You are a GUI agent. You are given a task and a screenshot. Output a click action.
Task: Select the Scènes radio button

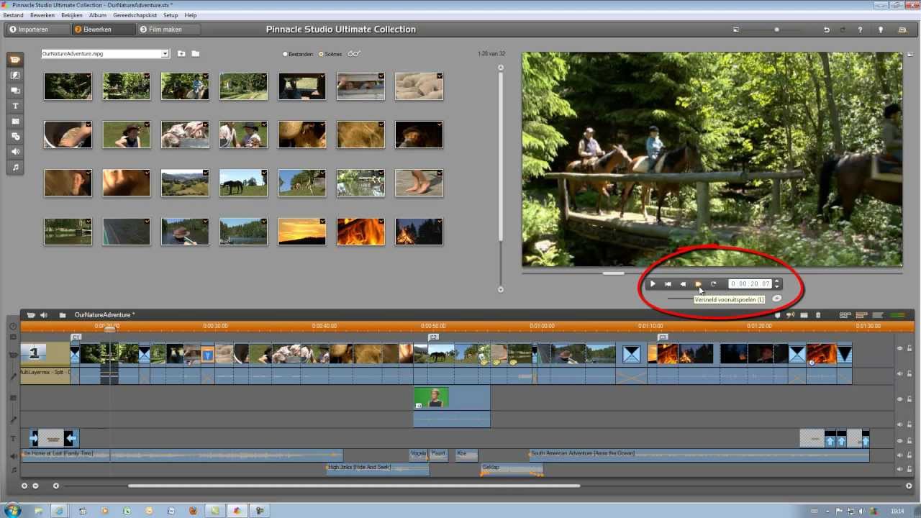tap(321, 54)
